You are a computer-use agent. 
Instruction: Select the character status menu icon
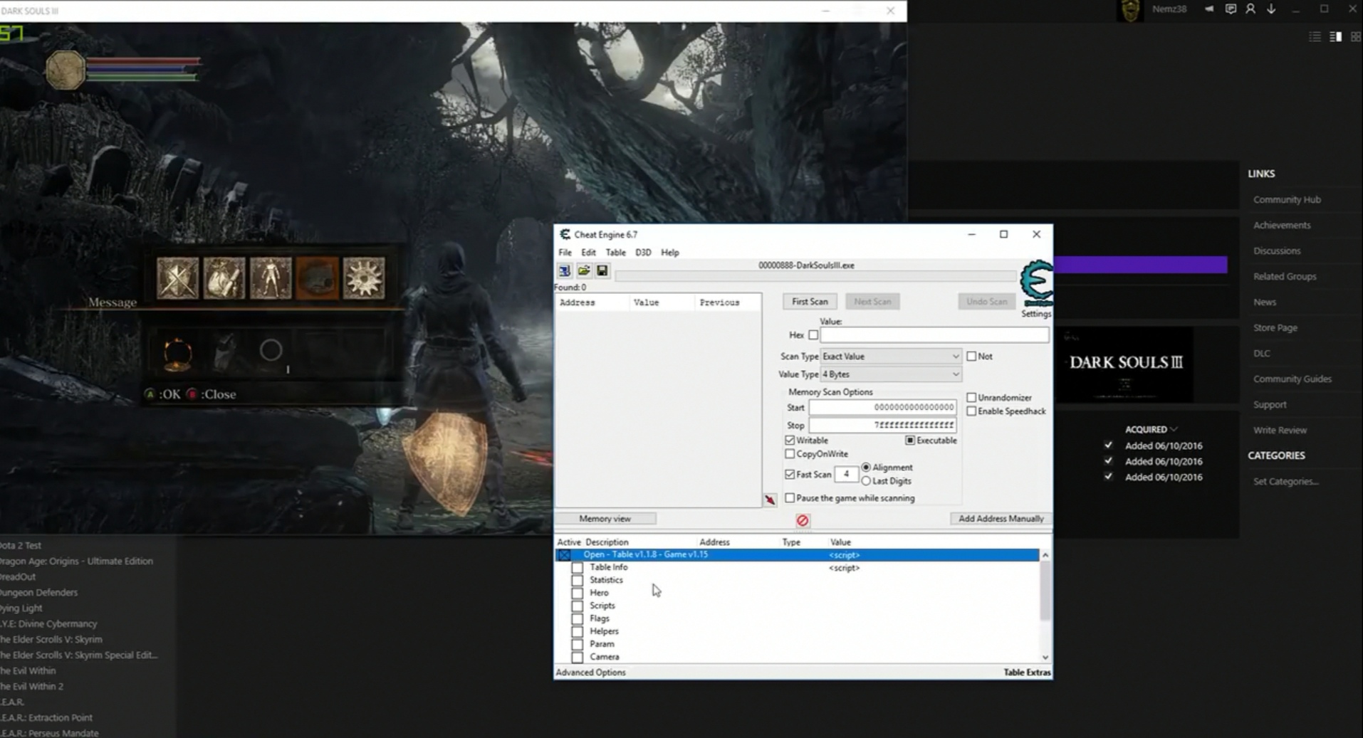point(271,278)
